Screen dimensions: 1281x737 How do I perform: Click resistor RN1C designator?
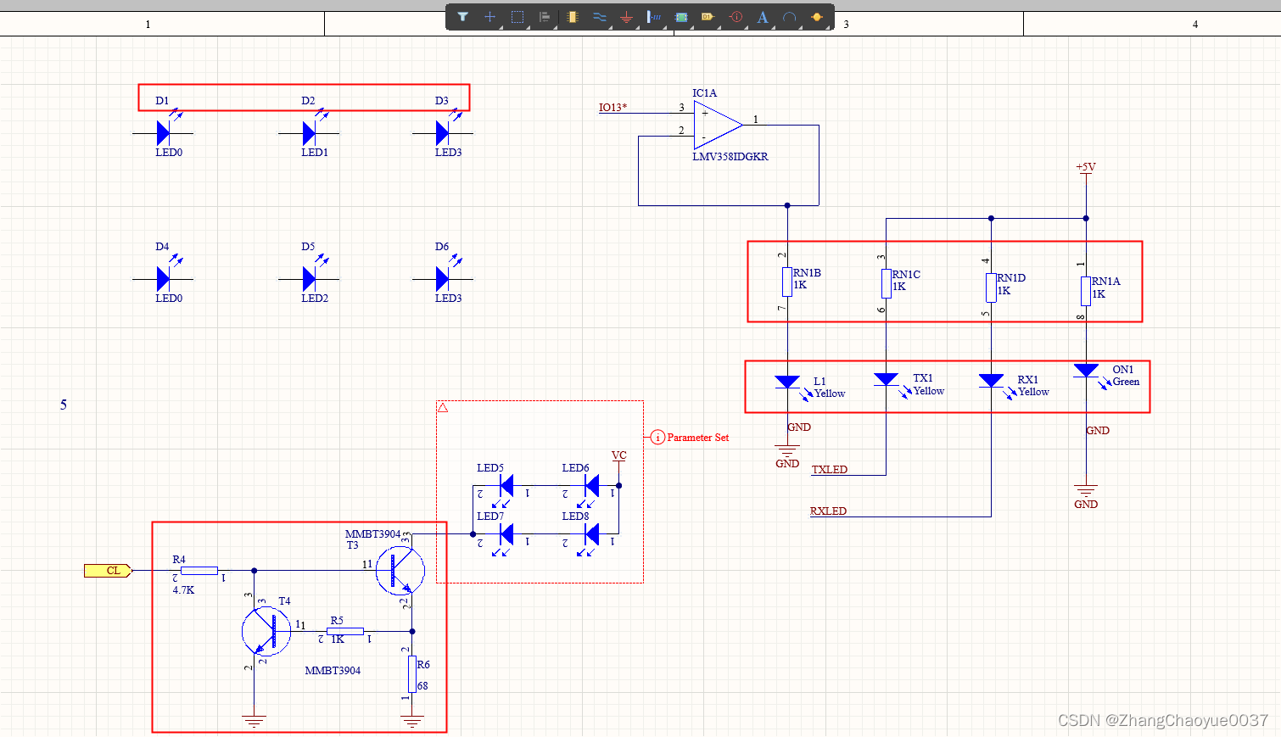(906, 275)
